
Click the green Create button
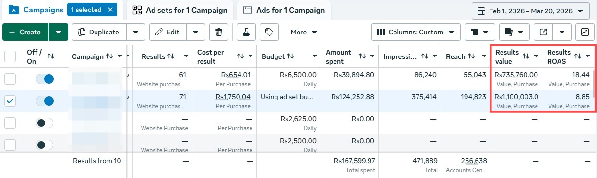tap(25, 32)
